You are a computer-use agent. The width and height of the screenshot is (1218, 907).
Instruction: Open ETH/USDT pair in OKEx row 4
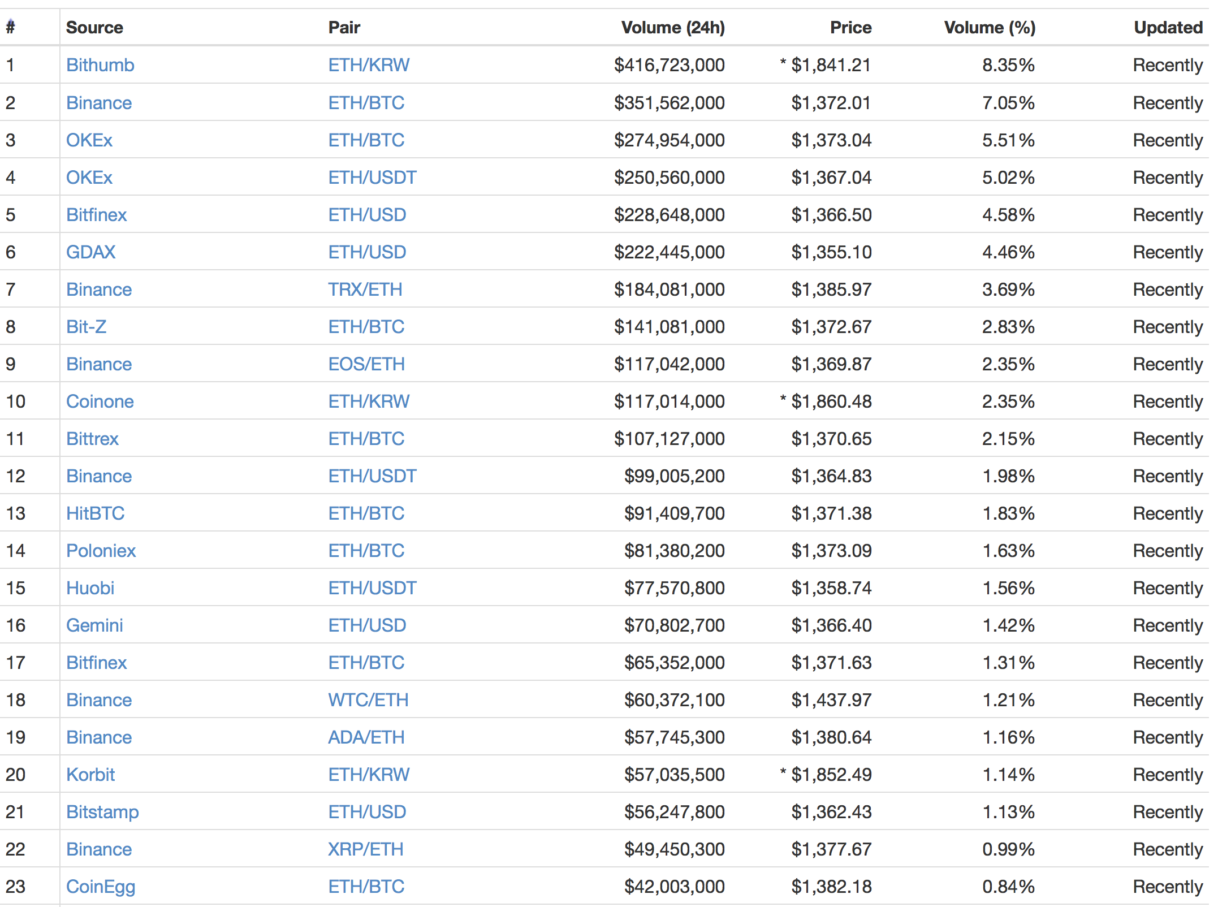tap(373, 178)
